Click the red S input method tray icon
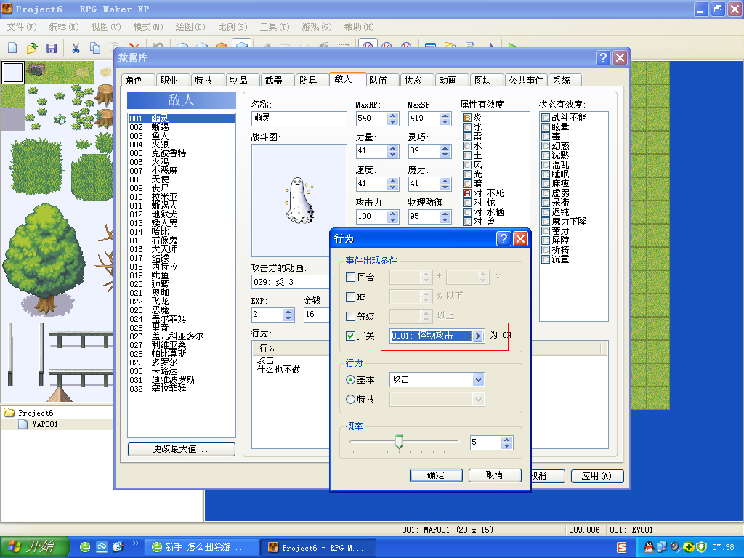Screen dimensions: 744x558 coord(622,547)
